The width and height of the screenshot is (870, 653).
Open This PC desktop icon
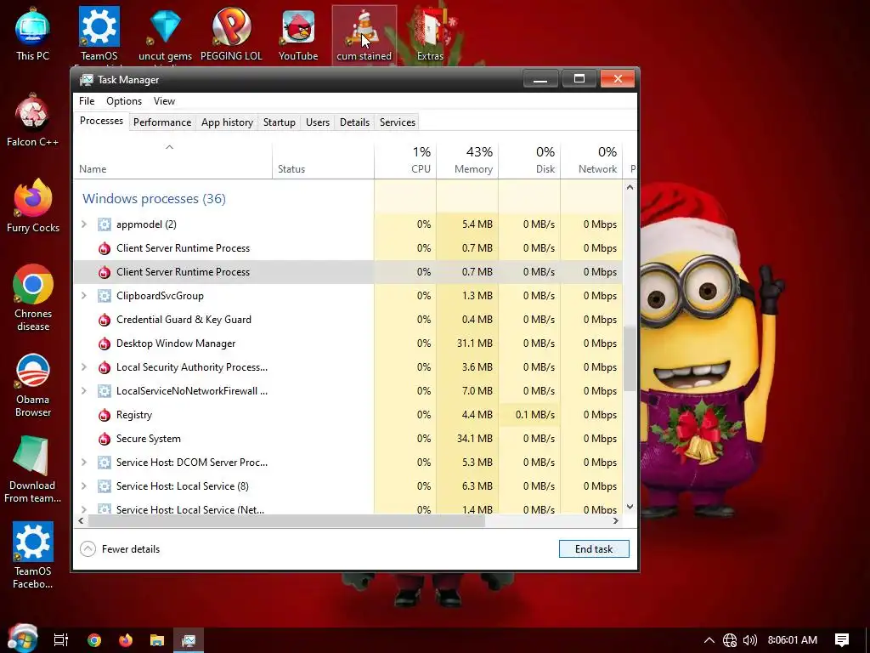click(x=32, y=34)
